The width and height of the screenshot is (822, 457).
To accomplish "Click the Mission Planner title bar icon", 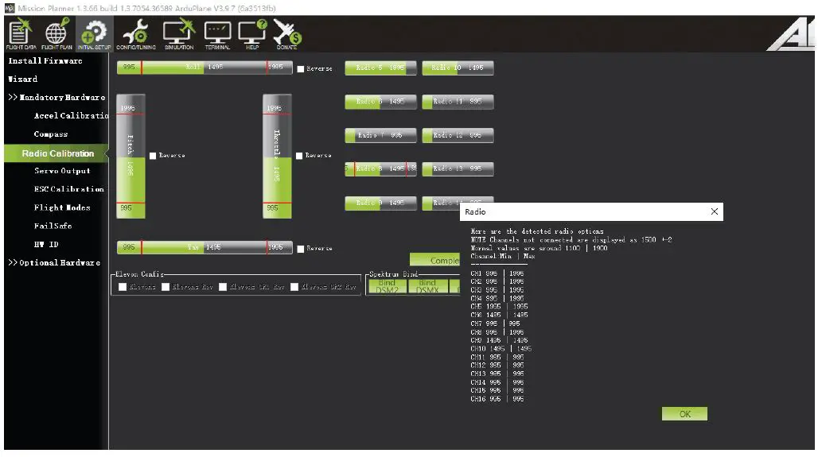I will click(10, 8).
